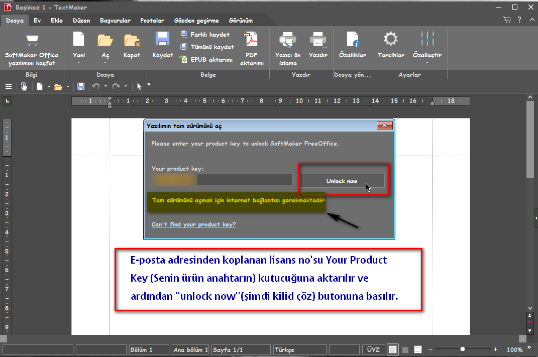This screenshot has width=538, height=357.
Task: Expand the sidebar with the right edge arrow
Action: pyautogui.click(x=536, y=218)
